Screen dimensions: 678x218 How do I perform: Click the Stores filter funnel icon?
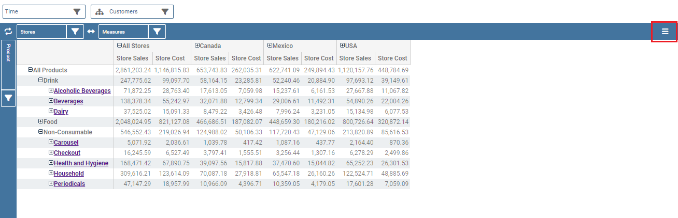75,32
